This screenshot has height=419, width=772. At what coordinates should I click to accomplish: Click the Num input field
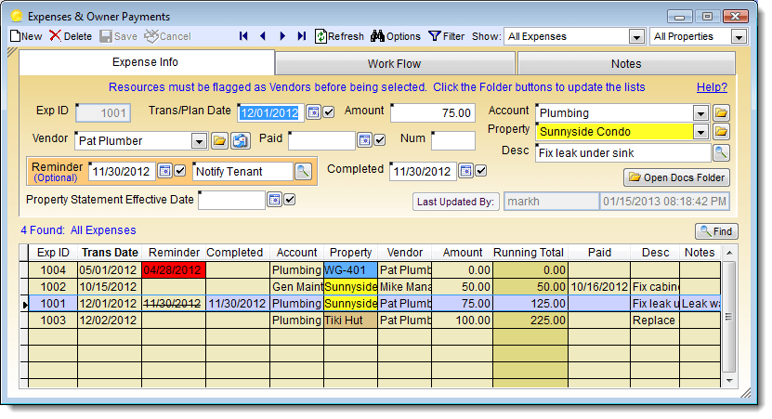tap(453, 141)
